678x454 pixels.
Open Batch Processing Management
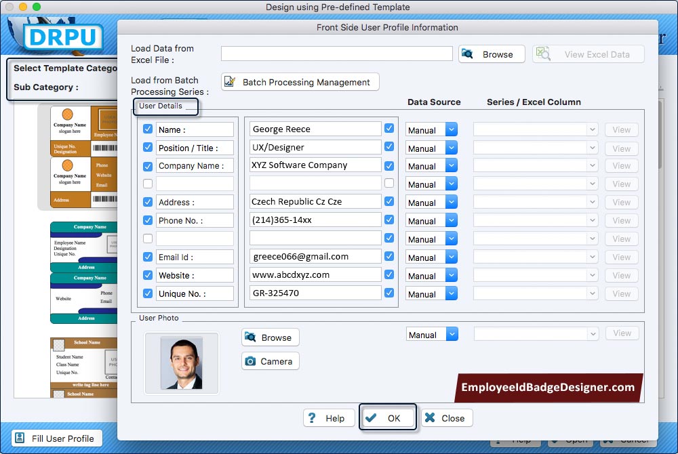300,81
